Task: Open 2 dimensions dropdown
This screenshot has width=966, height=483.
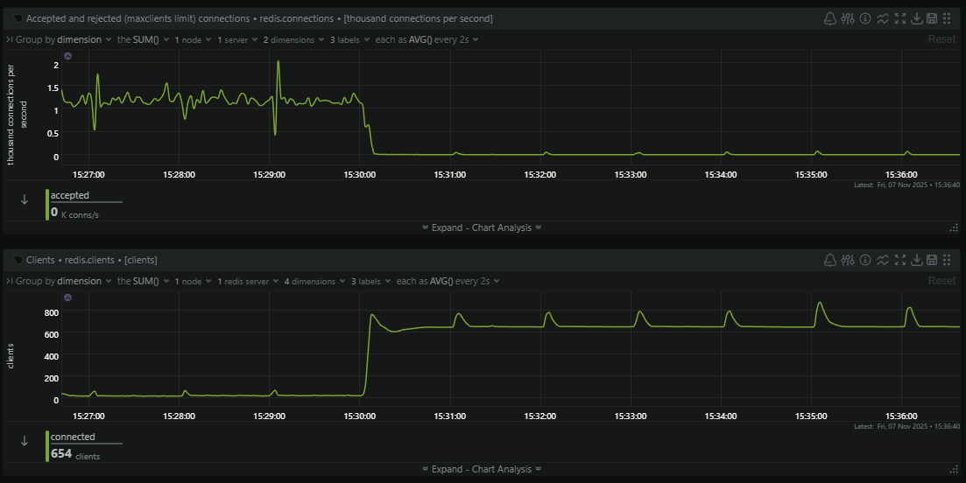Action: (x=293, y=39)
